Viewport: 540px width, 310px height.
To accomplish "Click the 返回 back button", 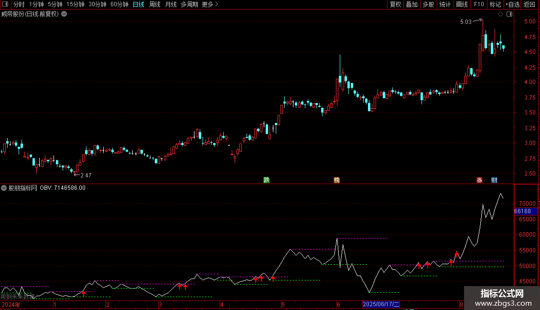I will tap(529, 4).
